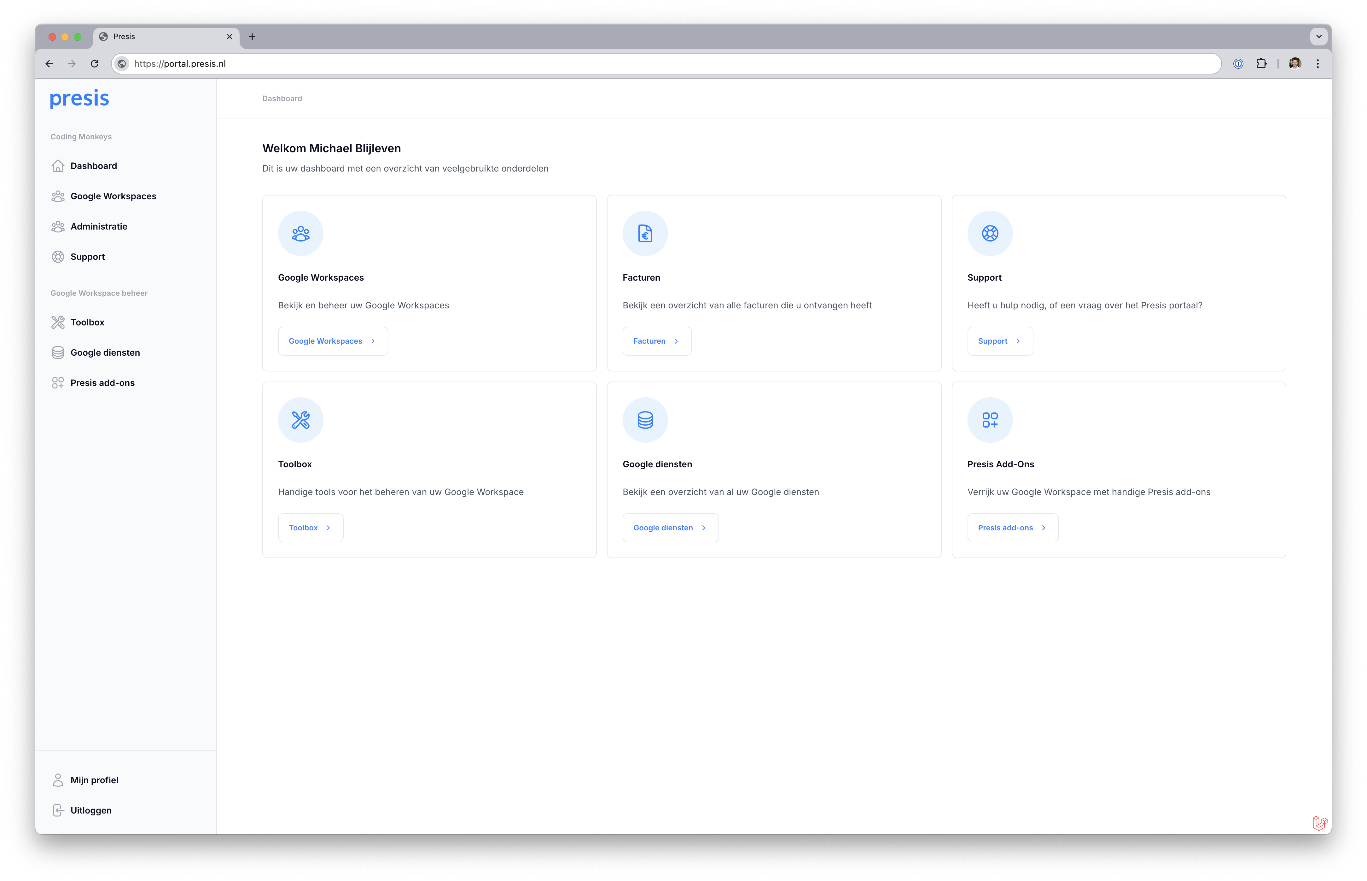The image size is (1367, 881).
Task: Open Chrome three-dot menu
Action: click(1318, 63)
